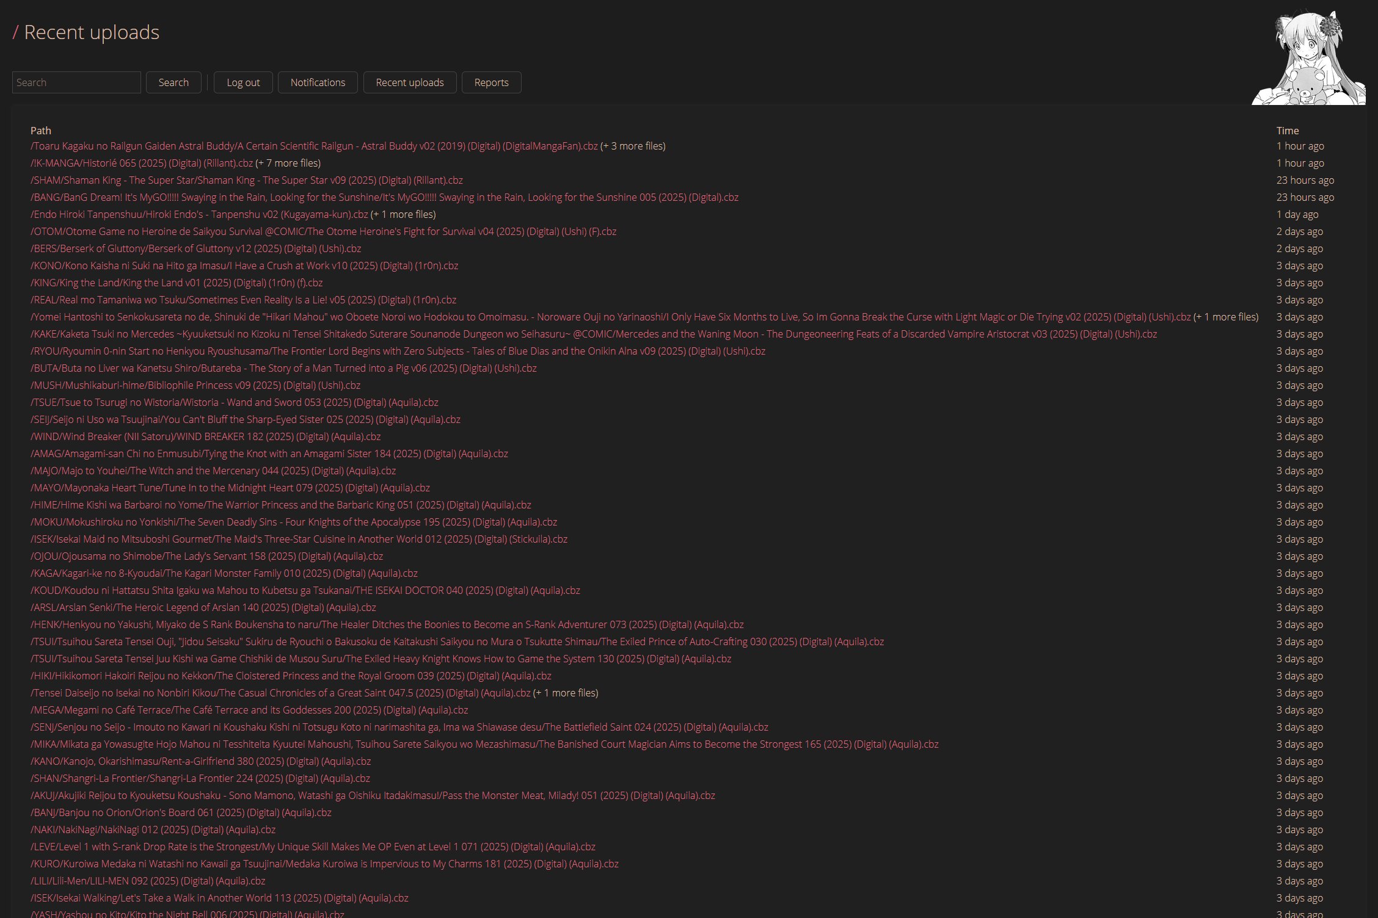
Task: Open Mercedes and the Waning Moon v03
Action: (x=594, y=334)
